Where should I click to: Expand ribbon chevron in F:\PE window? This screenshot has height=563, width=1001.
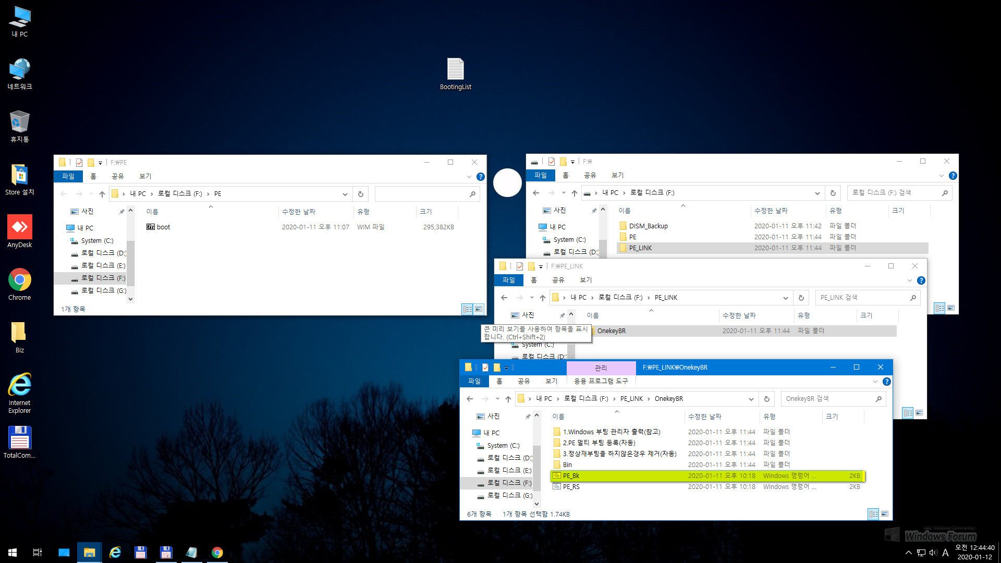(469, 177)
